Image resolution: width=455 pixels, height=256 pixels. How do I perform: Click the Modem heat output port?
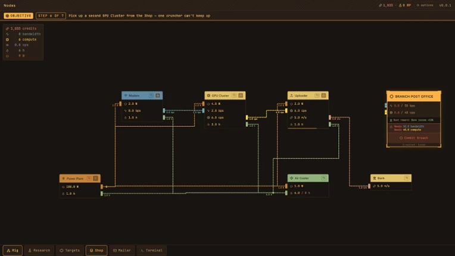pyautogui.click(x=164, y=117)
